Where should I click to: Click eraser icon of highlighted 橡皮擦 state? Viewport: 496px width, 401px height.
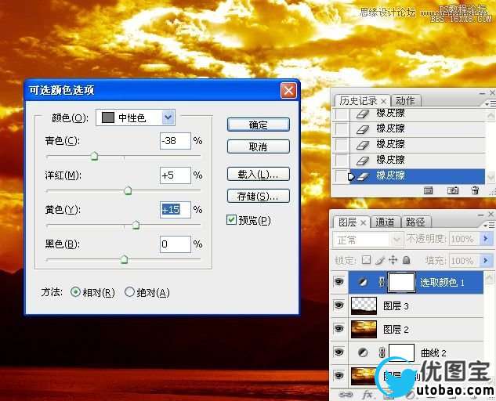pyautogui.click(x=363, y=176)
